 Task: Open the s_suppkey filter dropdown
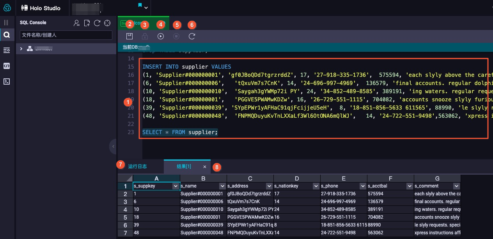[x=176, y=186]
